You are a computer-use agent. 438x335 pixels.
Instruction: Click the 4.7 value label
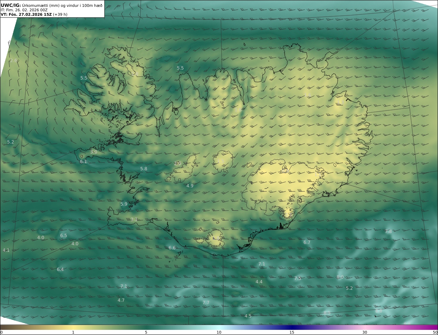[121, 300]
